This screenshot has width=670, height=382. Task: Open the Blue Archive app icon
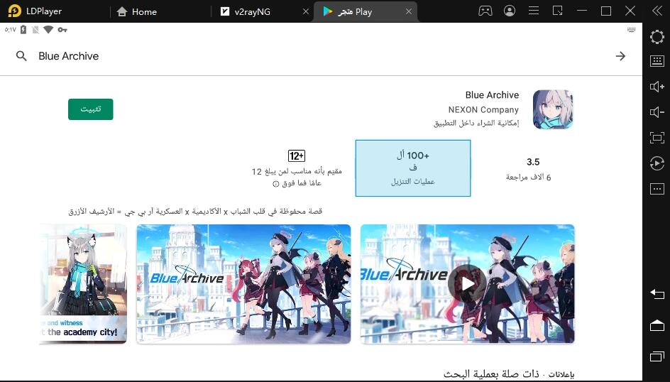[x=553, y=109]
